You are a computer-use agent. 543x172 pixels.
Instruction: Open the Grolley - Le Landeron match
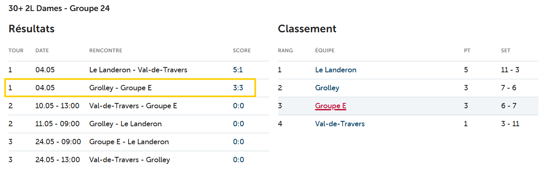125,124
